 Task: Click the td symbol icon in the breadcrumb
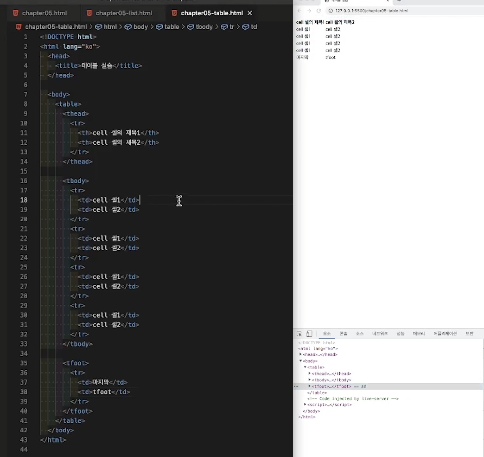tap(246, 27)
